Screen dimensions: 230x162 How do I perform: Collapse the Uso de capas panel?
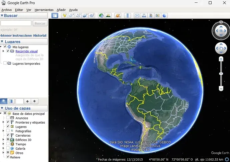(x=2, y=108)
